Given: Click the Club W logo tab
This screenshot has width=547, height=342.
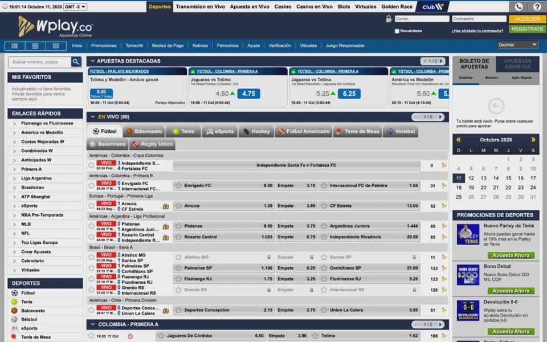Looking at the screenshot, I should coord(432,7).
